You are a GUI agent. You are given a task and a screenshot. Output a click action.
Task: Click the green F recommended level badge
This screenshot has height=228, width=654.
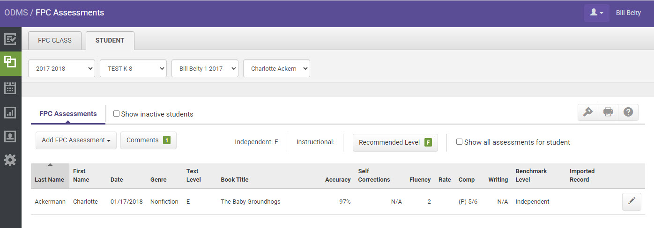[428, 142]
